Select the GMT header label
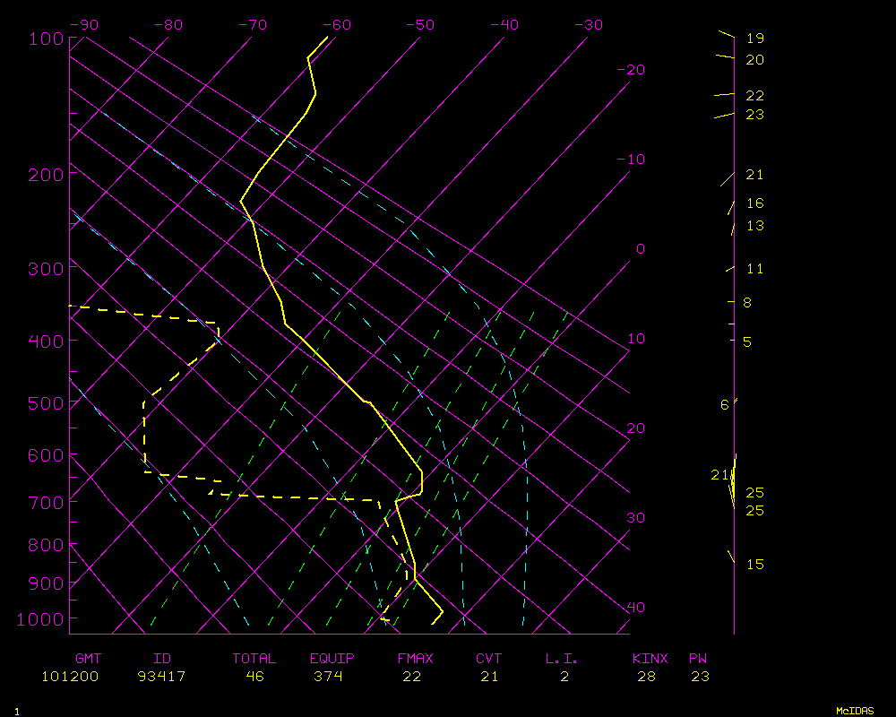The width and height of the screenshot is (896, 717). tap(89, 659)
